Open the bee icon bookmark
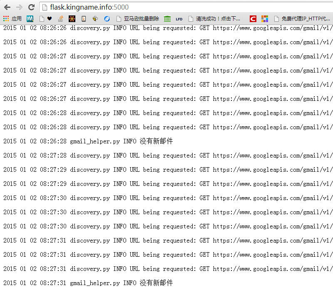Image resolution: width=333 pixels, height=293 pixels. (95, 19)
